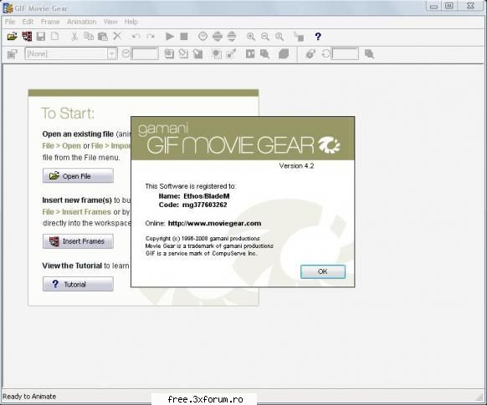
Task: Open the Animation menu
Action: (x=82, y=22)
